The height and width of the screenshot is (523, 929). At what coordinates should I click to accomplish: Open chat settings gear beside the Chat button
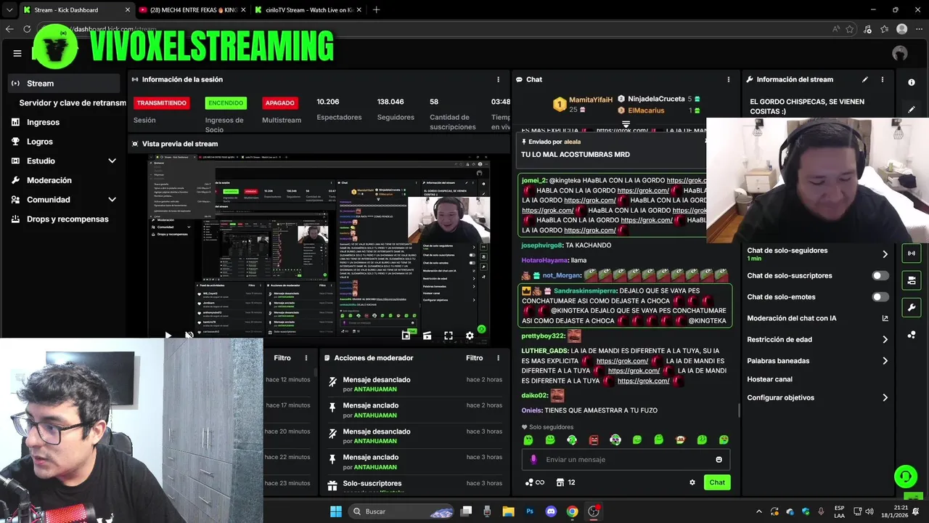coord(692,482)
